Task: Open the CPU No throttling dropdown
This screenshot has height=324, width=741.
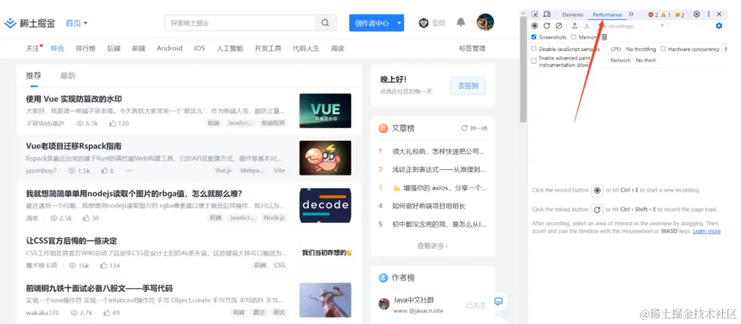Action: coord(641,49)
